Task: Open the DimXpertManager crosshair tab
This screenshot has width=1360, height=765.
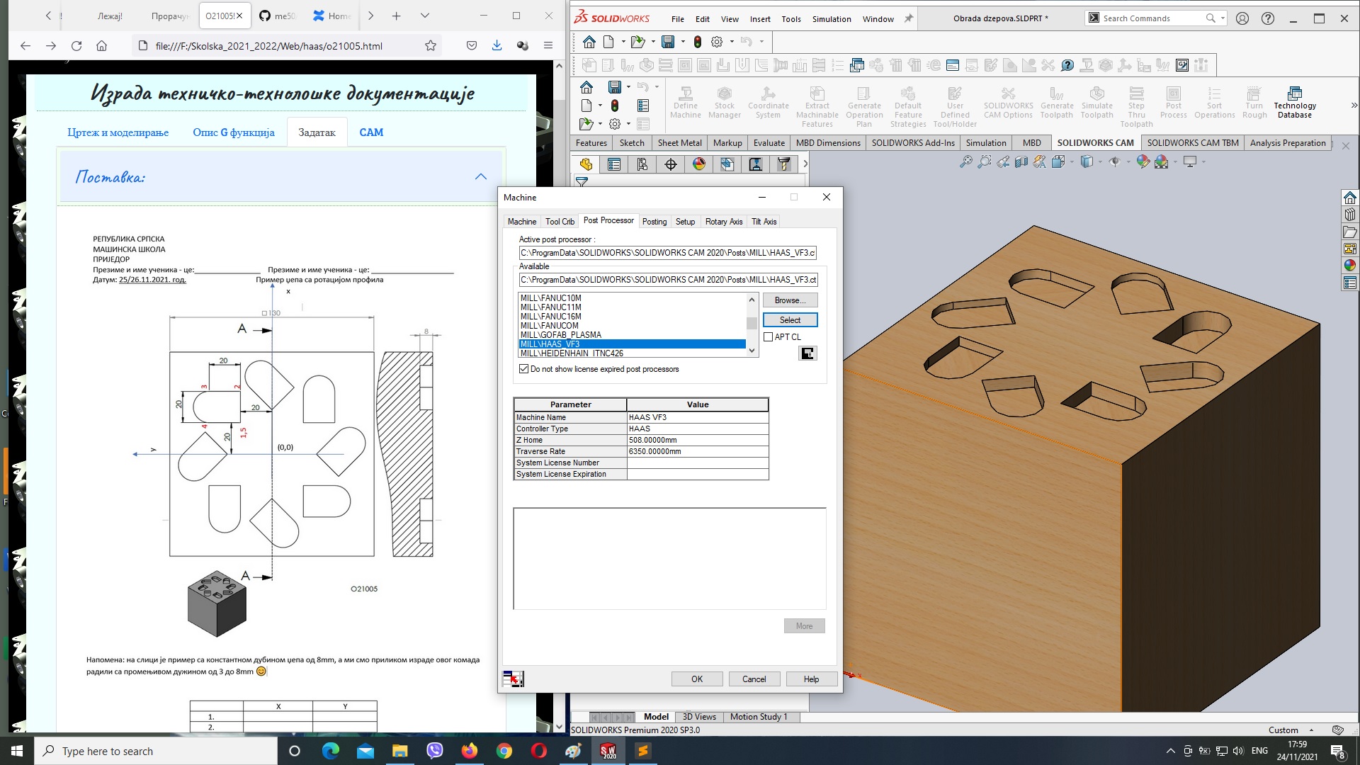Action: 671,164
